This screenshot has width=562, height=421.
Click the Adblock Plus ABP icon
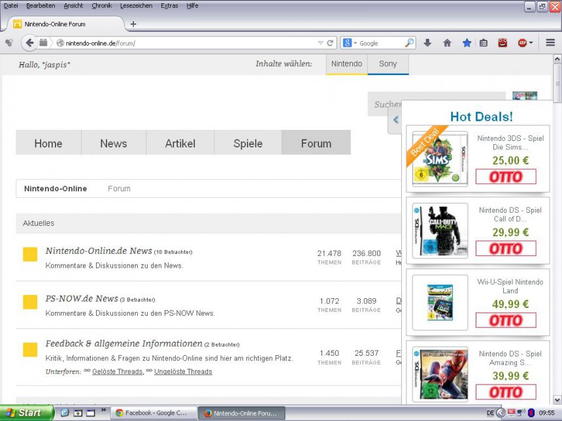pyautogui.click(x=523, y=43)
